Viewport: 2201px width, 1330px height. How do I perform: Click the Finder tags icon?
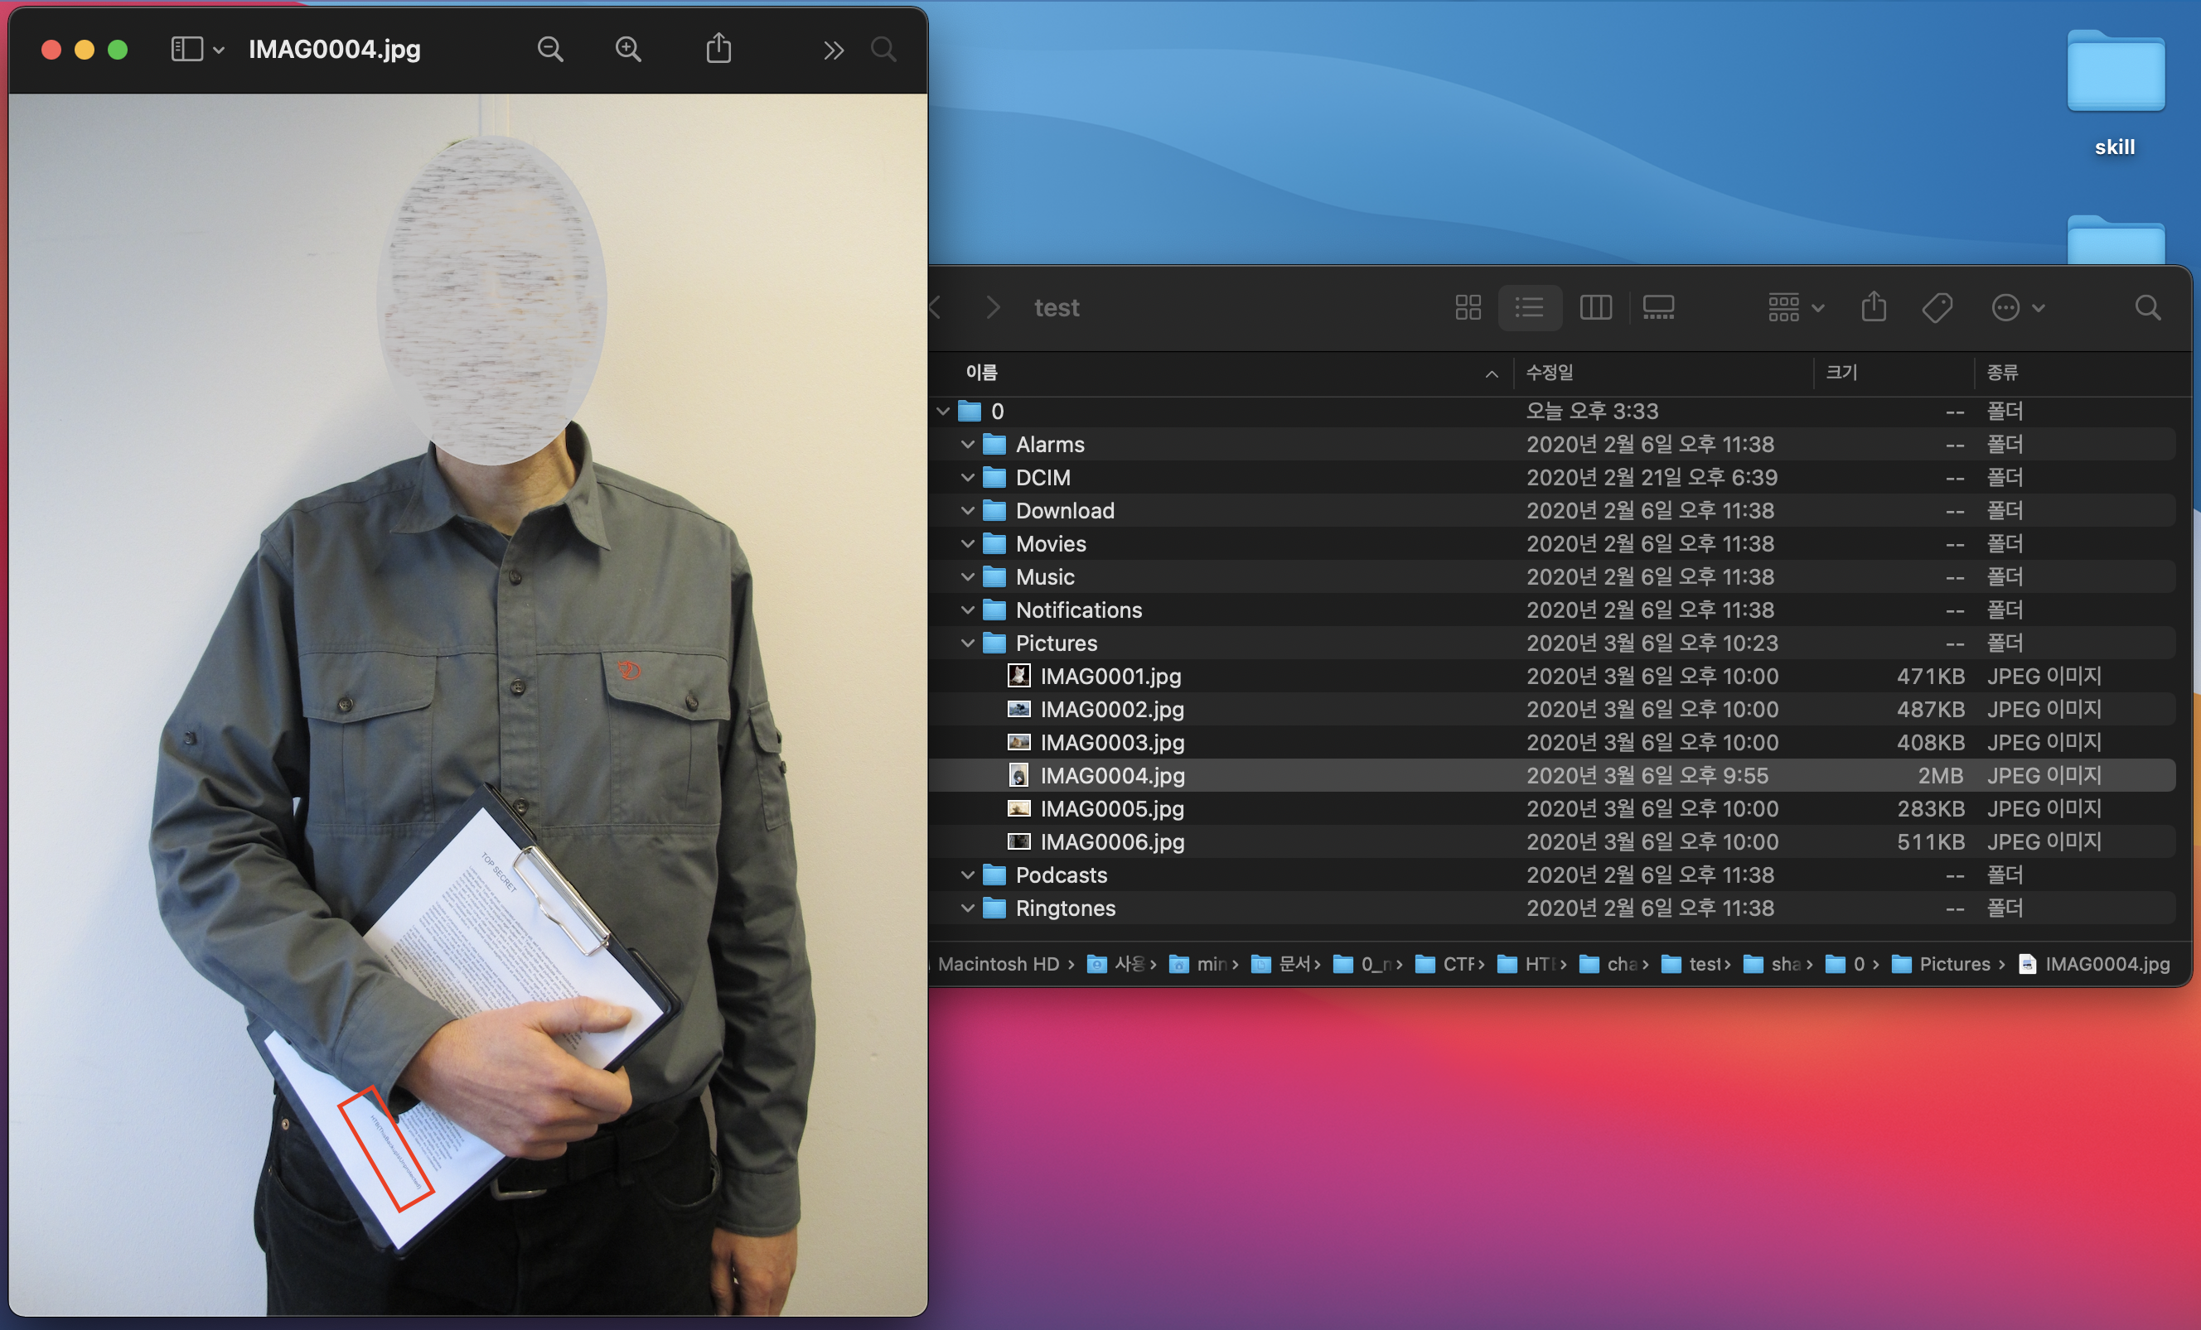(1937, 308)
